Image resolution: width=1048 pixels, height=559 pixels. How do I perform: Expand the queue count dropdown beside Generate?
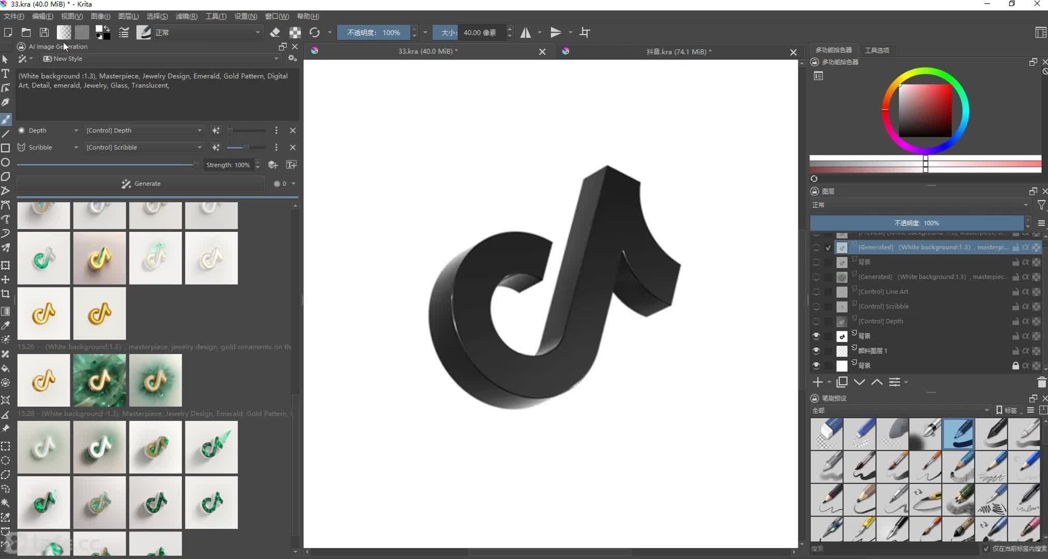[x=294, y=184]
